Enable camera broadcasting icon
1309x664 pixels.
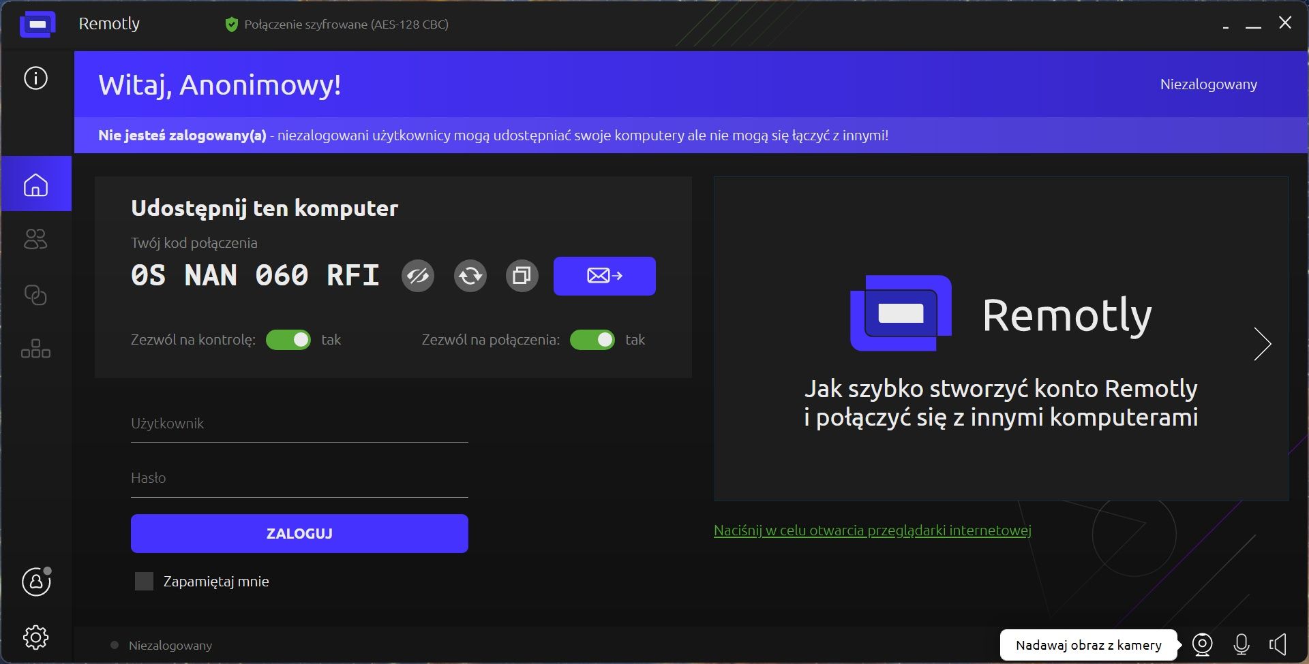click(1203, 644)
